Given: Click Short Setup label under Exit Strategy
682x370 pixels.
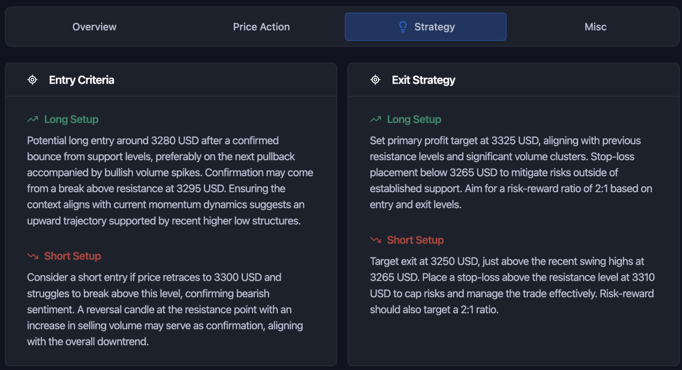Looking at the screenshot, I should [416, 240].
